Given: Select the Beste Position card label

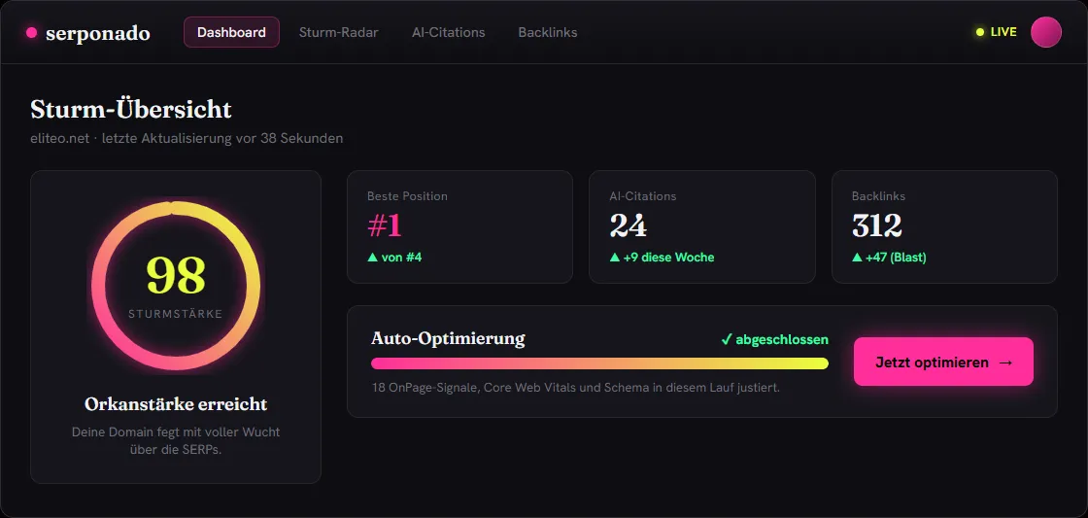Looking at the screenshot, I should (407, 196).
